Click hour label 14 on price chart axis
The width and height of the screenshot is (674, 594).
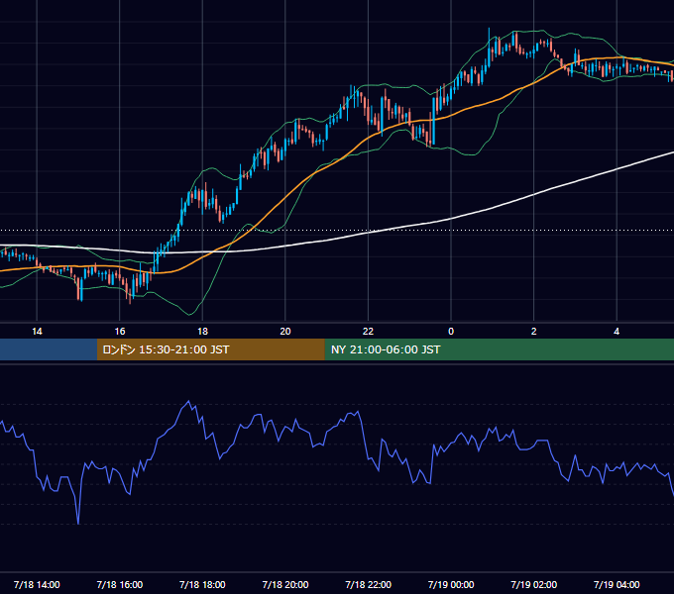(37, 332)
